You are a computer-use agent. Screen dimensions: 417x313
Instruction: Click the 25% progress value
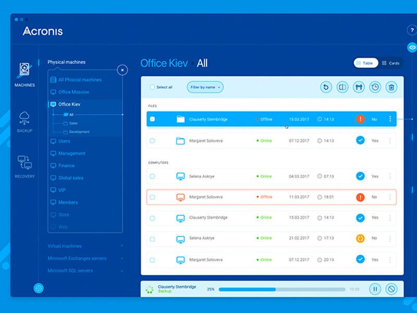pos(211,289)
